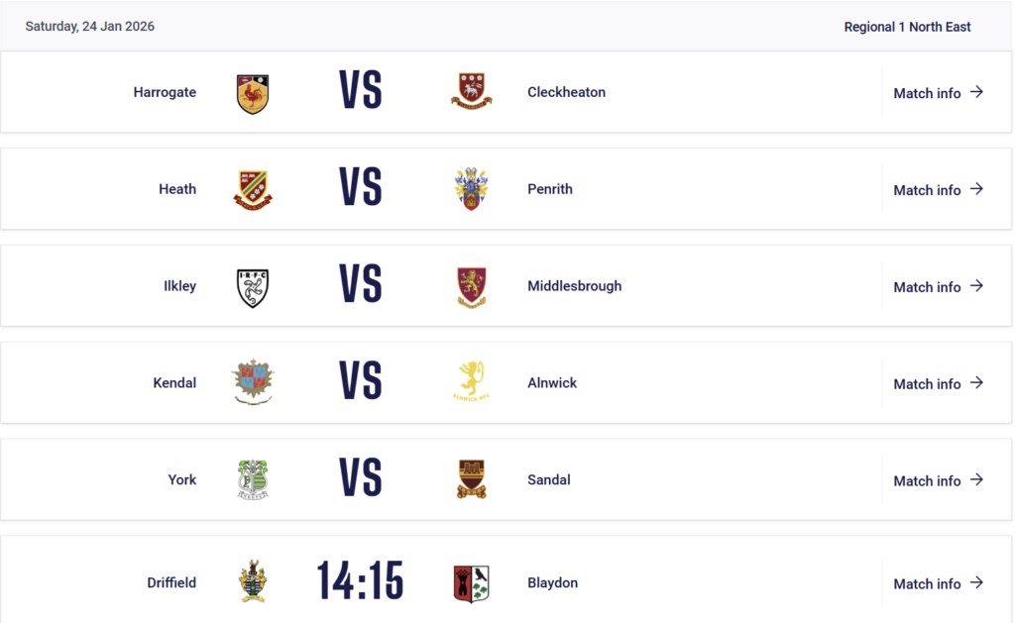
Task: Click the Cleckheaton club crest
Action: pyautogui.click(x=471, y=92)
